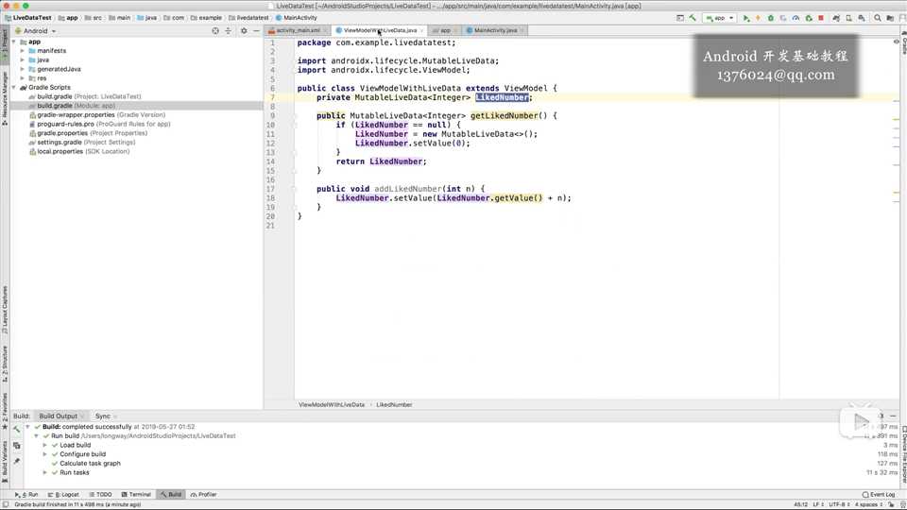The width and height of the screenshot is (907, 510).
Task: Click the layout window icon left of hammer
Action: (680, 18)
